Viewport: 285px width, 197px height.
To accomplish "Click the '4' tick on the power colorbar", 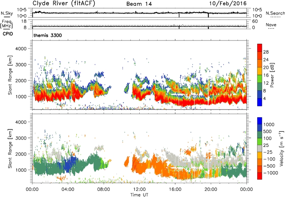I will pyautogui.click(x=264, y=98).
